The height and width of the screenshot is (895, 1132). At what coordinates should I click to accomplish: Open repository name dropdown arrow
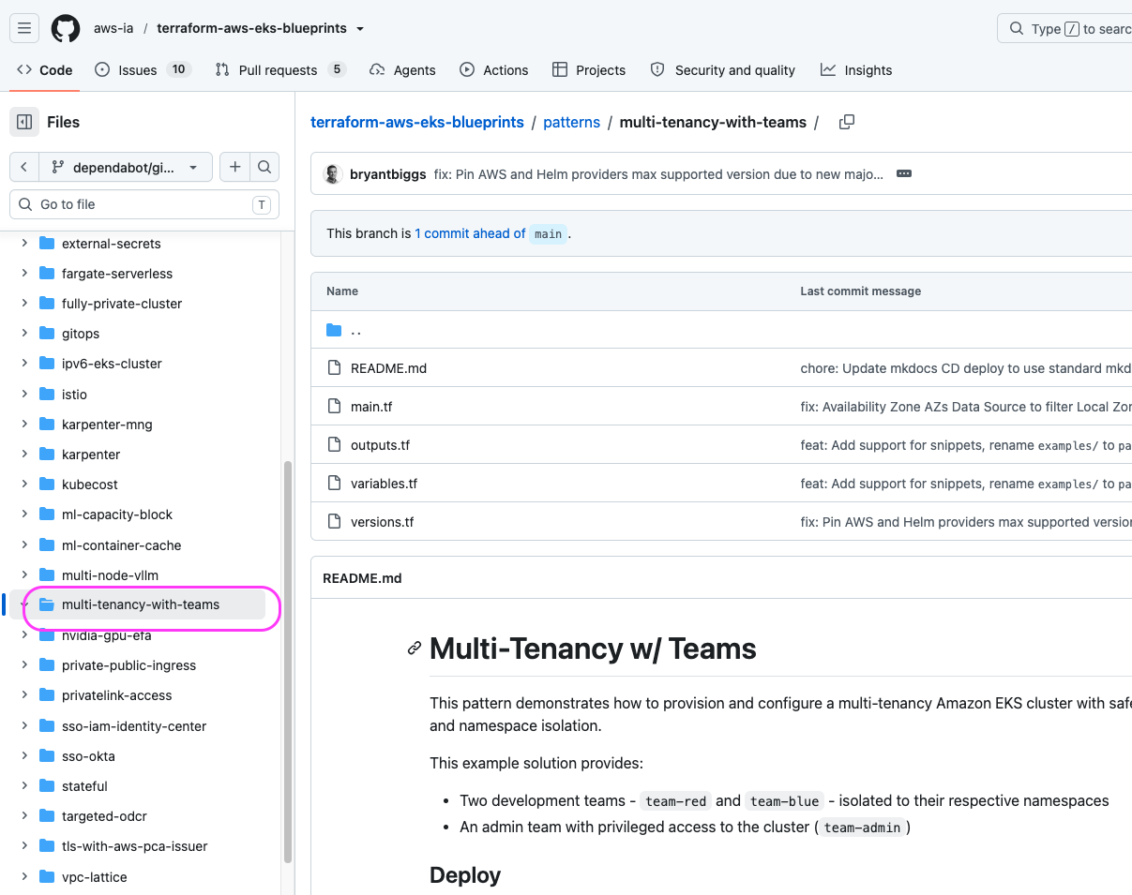(360, 28)
